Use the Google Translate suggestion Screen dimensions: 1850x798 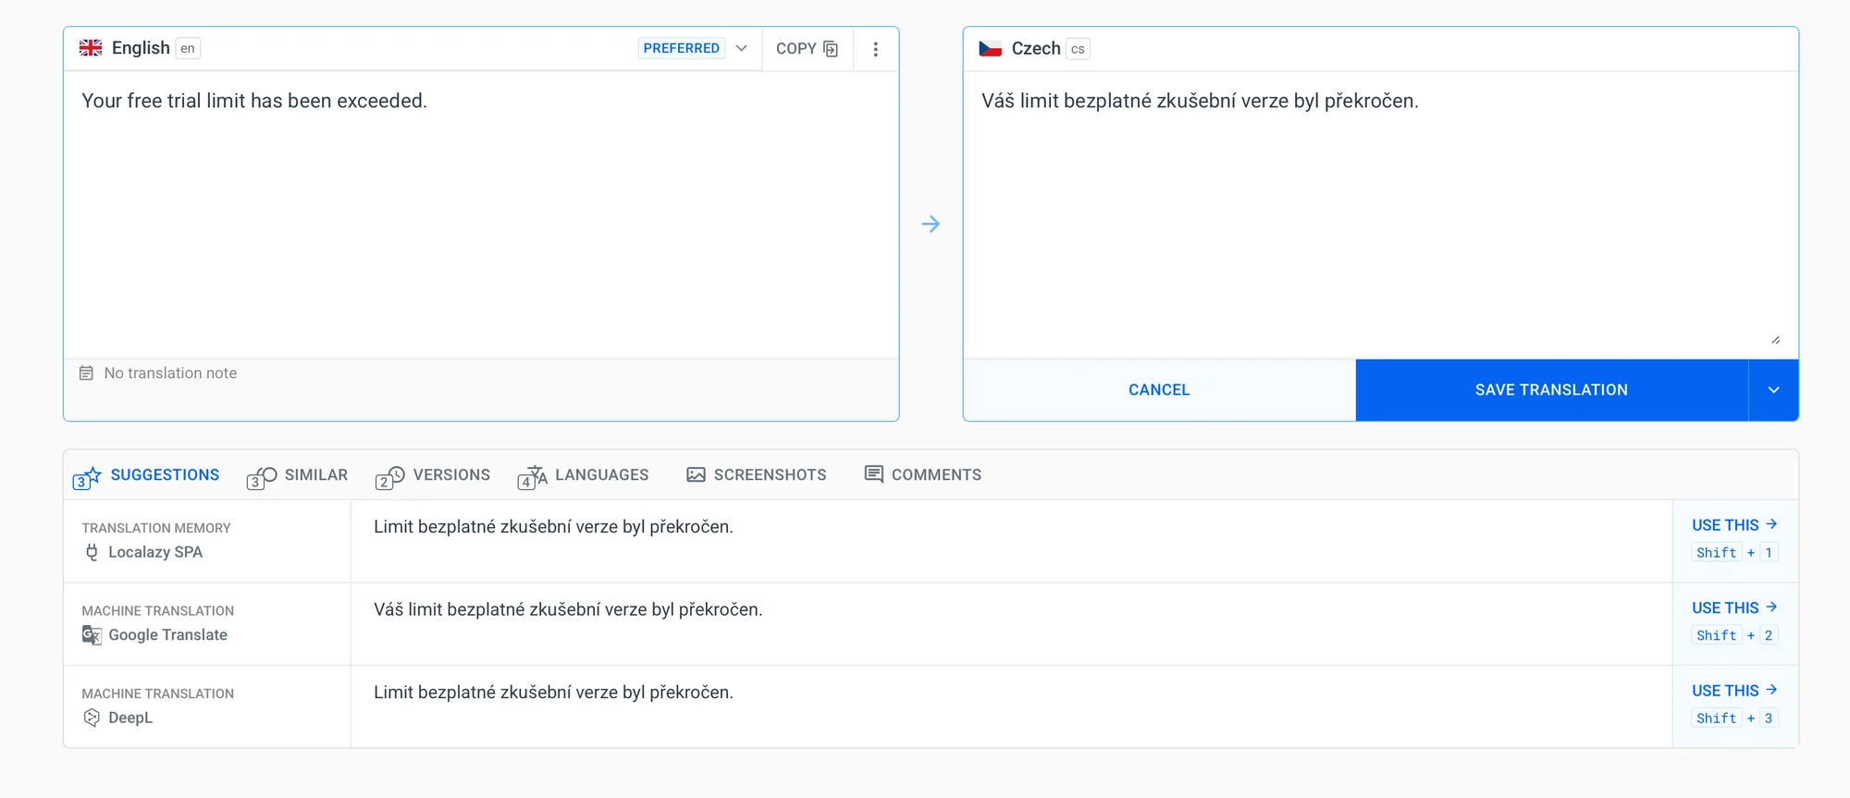coord(1733,608)
